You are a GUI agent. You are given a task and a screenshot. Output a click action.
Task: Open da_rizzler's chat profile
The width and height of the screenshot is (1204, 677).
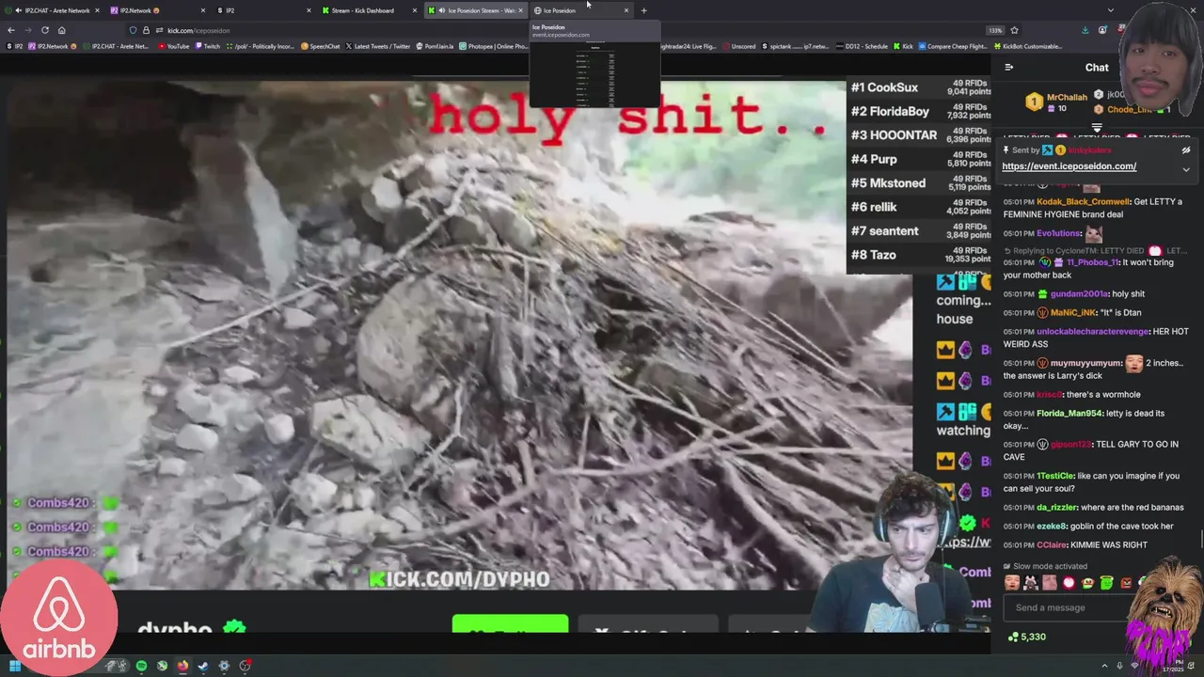click(x=1056, y=508)
